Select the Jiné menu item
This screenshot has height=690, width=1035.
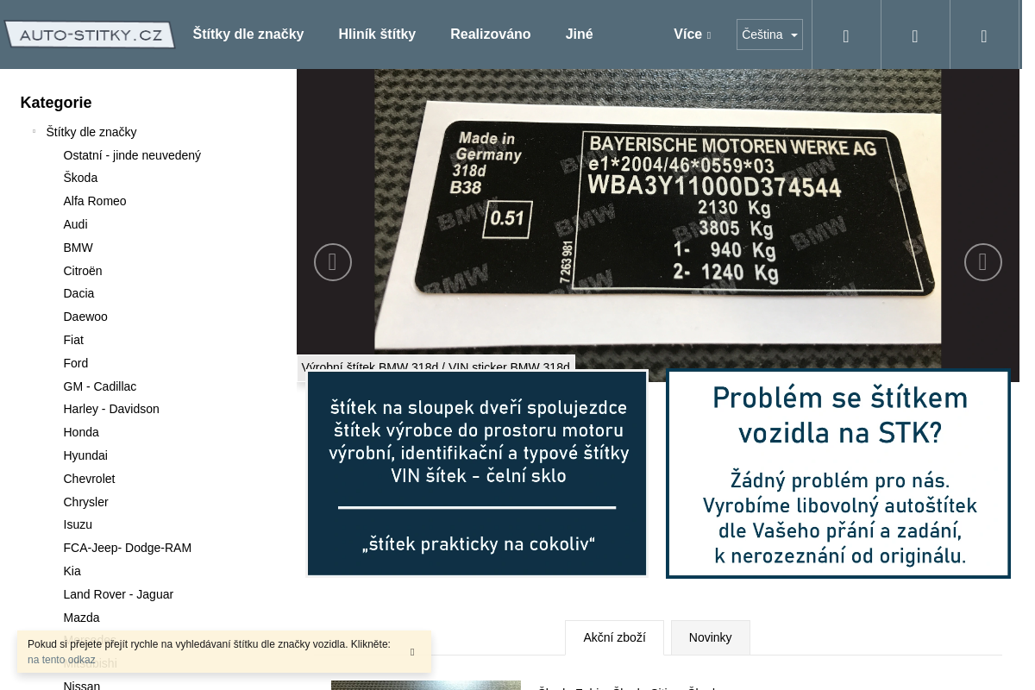[579, 34]
